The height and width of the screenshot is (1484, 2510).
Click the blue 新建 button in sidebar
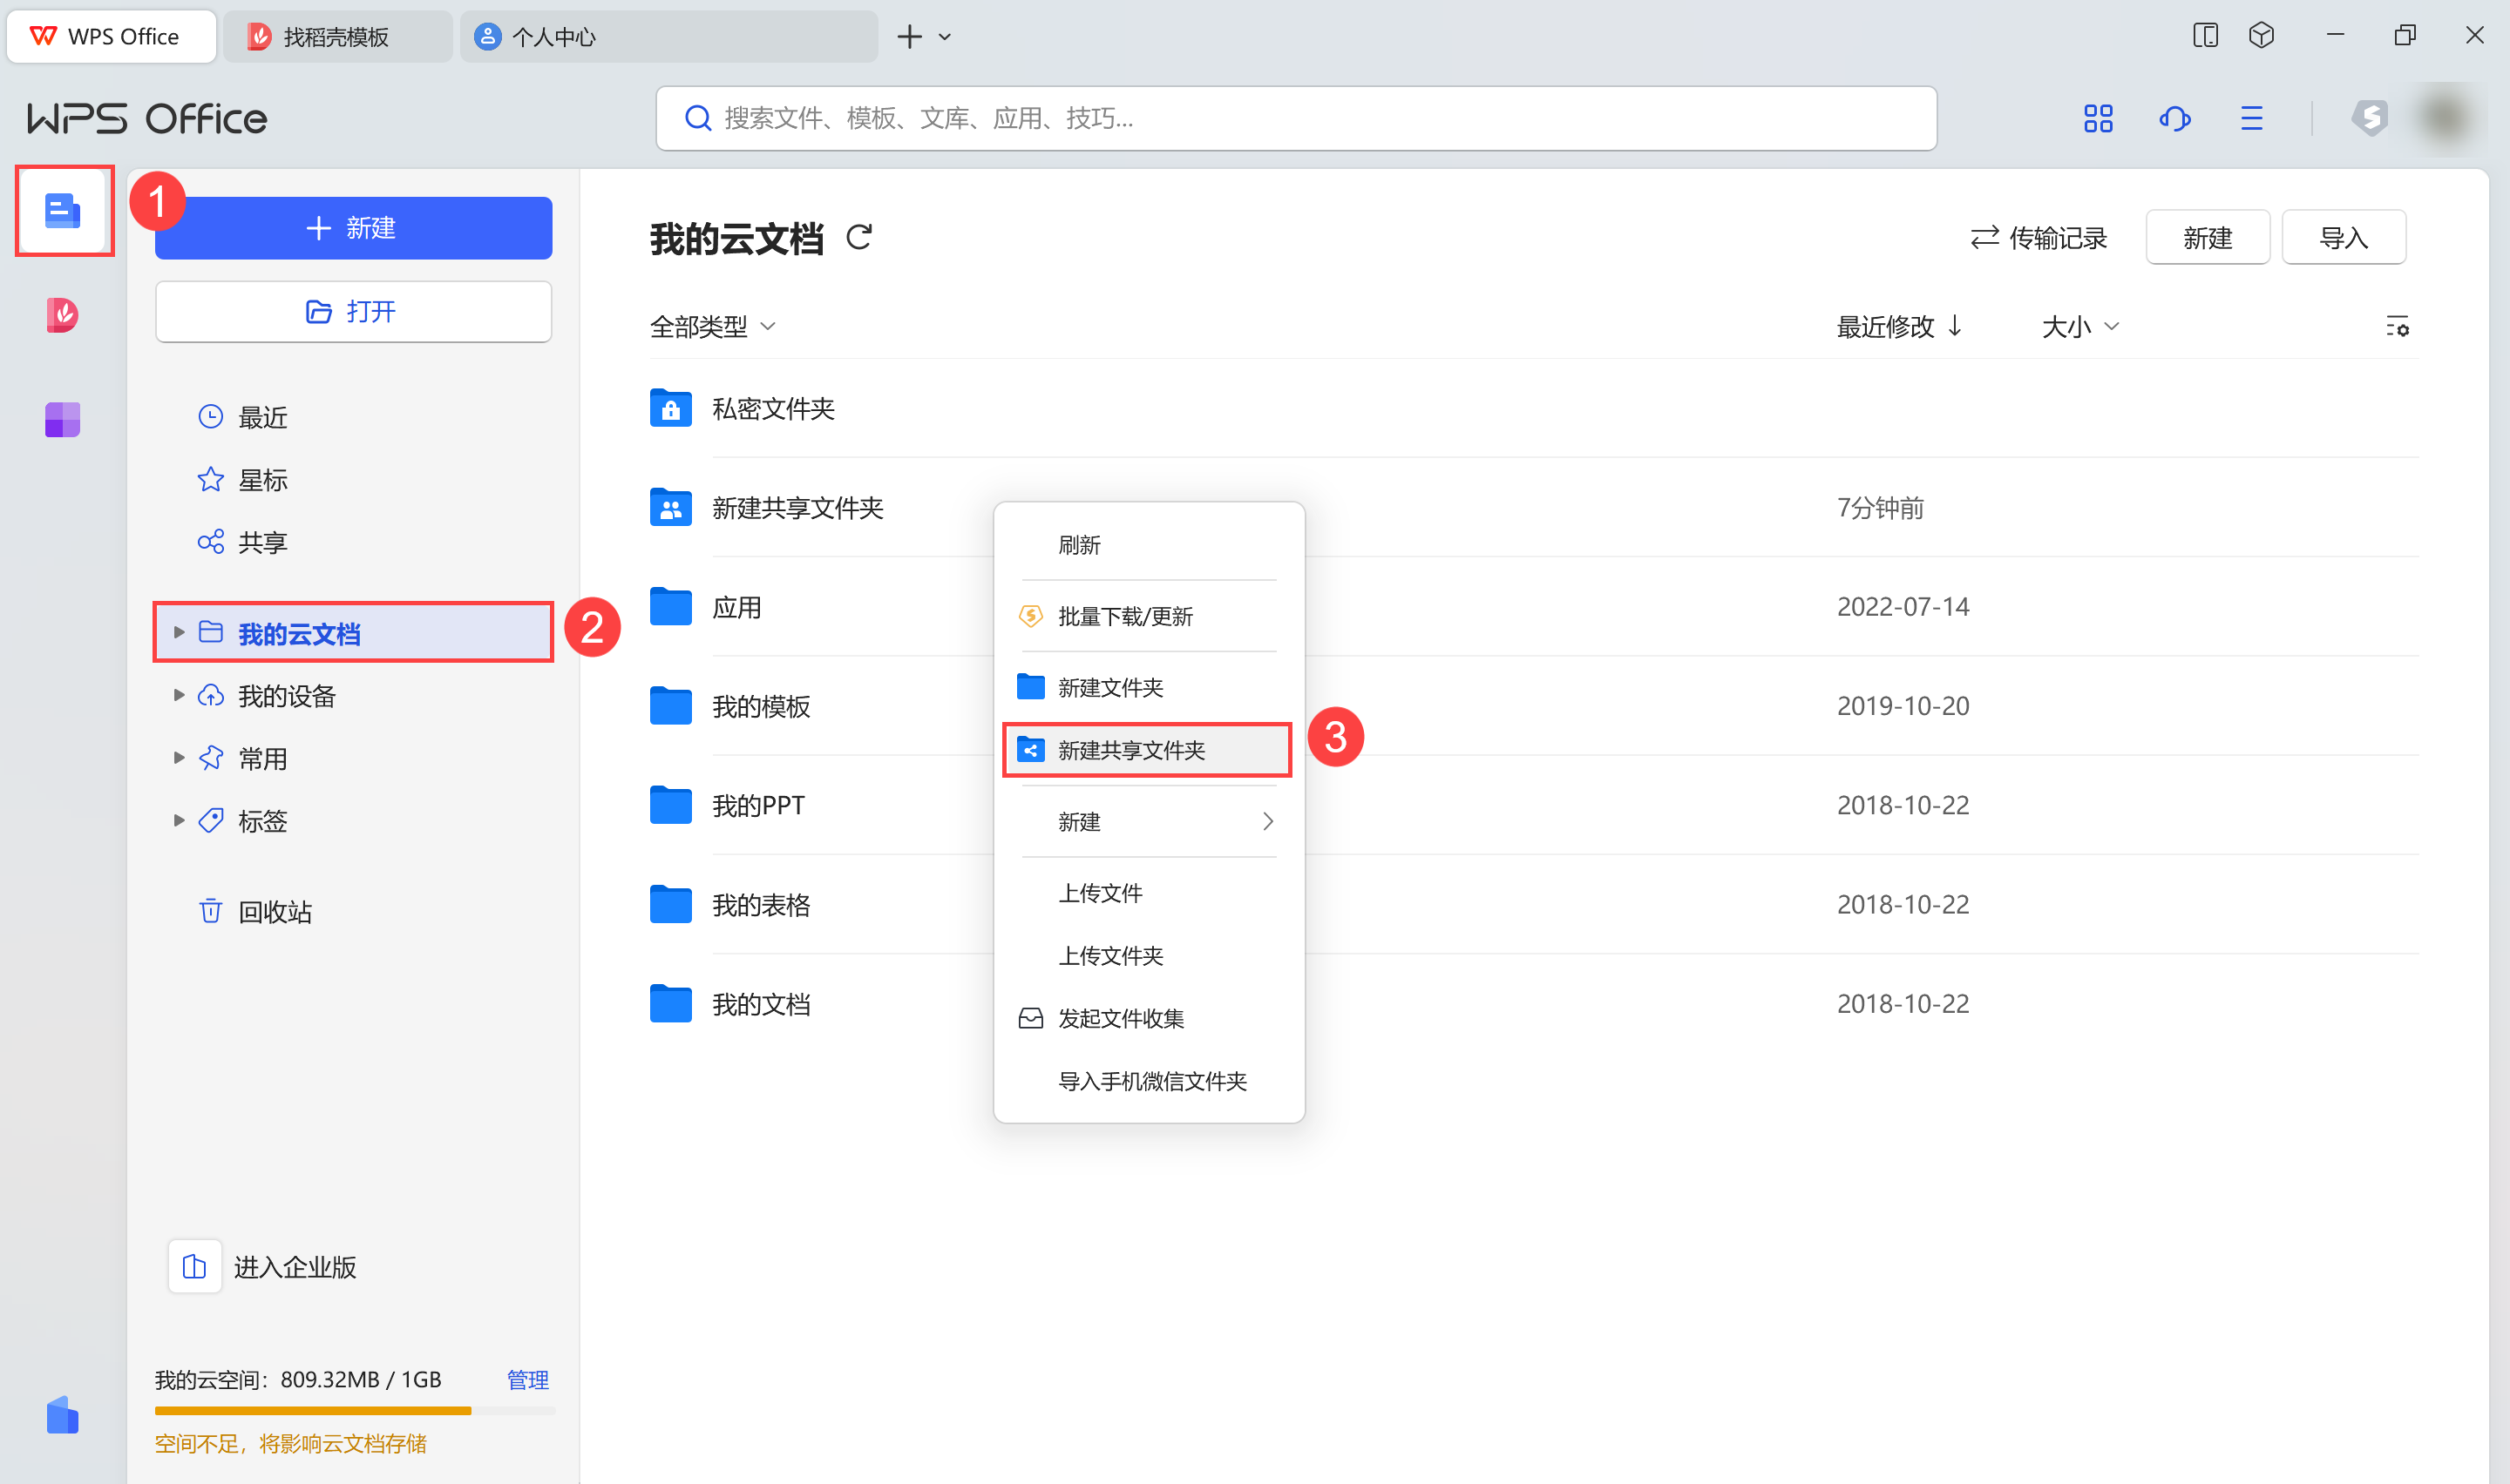pos(353,228)
